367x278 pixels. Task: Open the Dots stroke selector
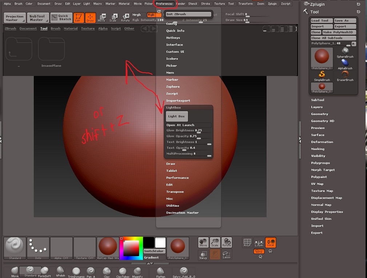pos(38,248)
